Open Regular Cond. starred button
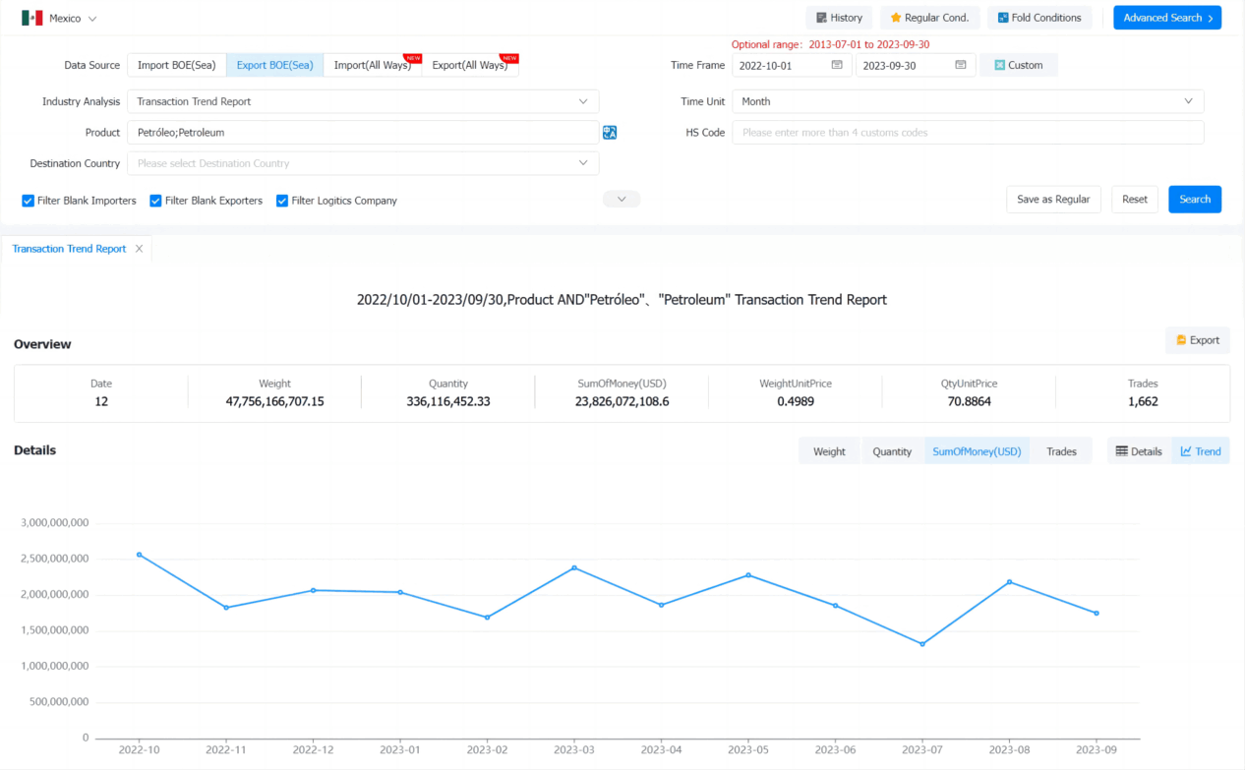 [929, 18]
